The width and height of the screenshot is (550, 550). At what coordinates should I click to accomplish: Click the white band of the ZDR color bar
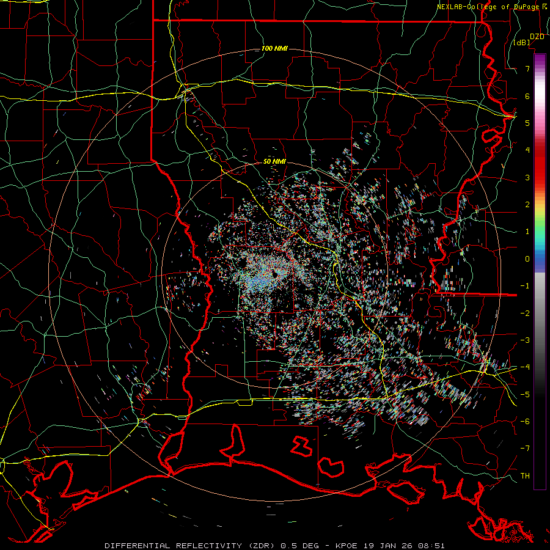[540, 92]
